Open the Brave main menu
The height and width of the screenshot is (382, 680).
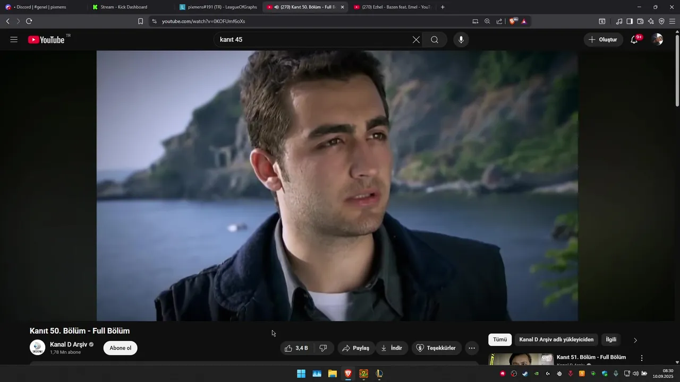672,21
